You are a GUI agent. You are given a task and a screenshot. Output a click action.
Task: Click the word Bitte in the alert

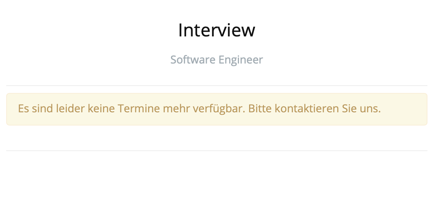(x=260, y=108)
